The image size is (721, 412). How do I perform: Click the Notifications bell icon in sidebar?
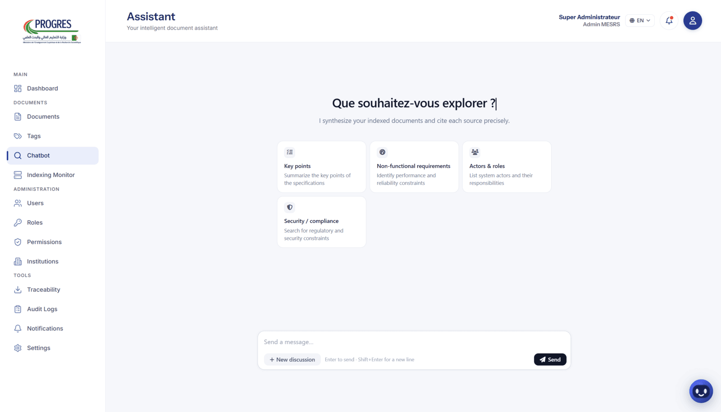tap(18, 328)
